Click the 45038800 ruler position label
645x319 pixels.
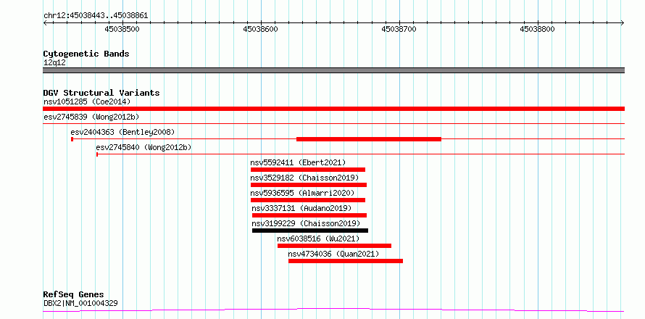click(537, 29)
